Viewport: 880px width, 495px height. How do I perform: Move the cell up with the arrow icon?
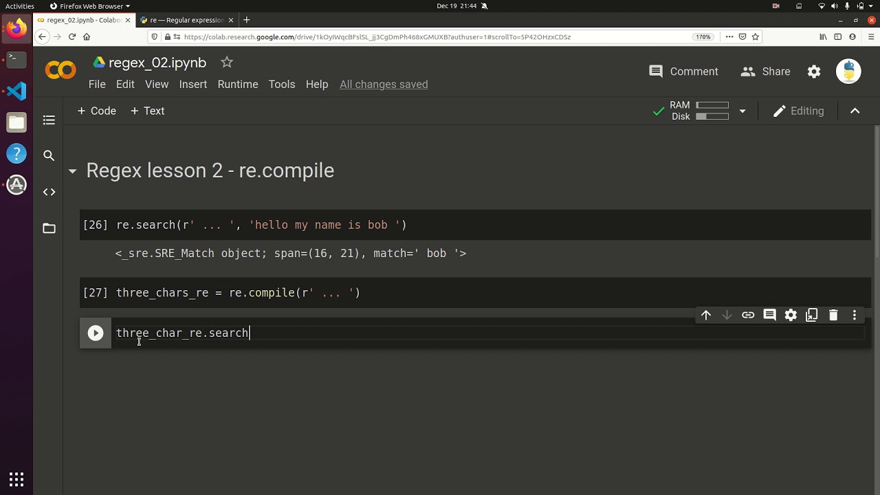(x=706, y=315)
